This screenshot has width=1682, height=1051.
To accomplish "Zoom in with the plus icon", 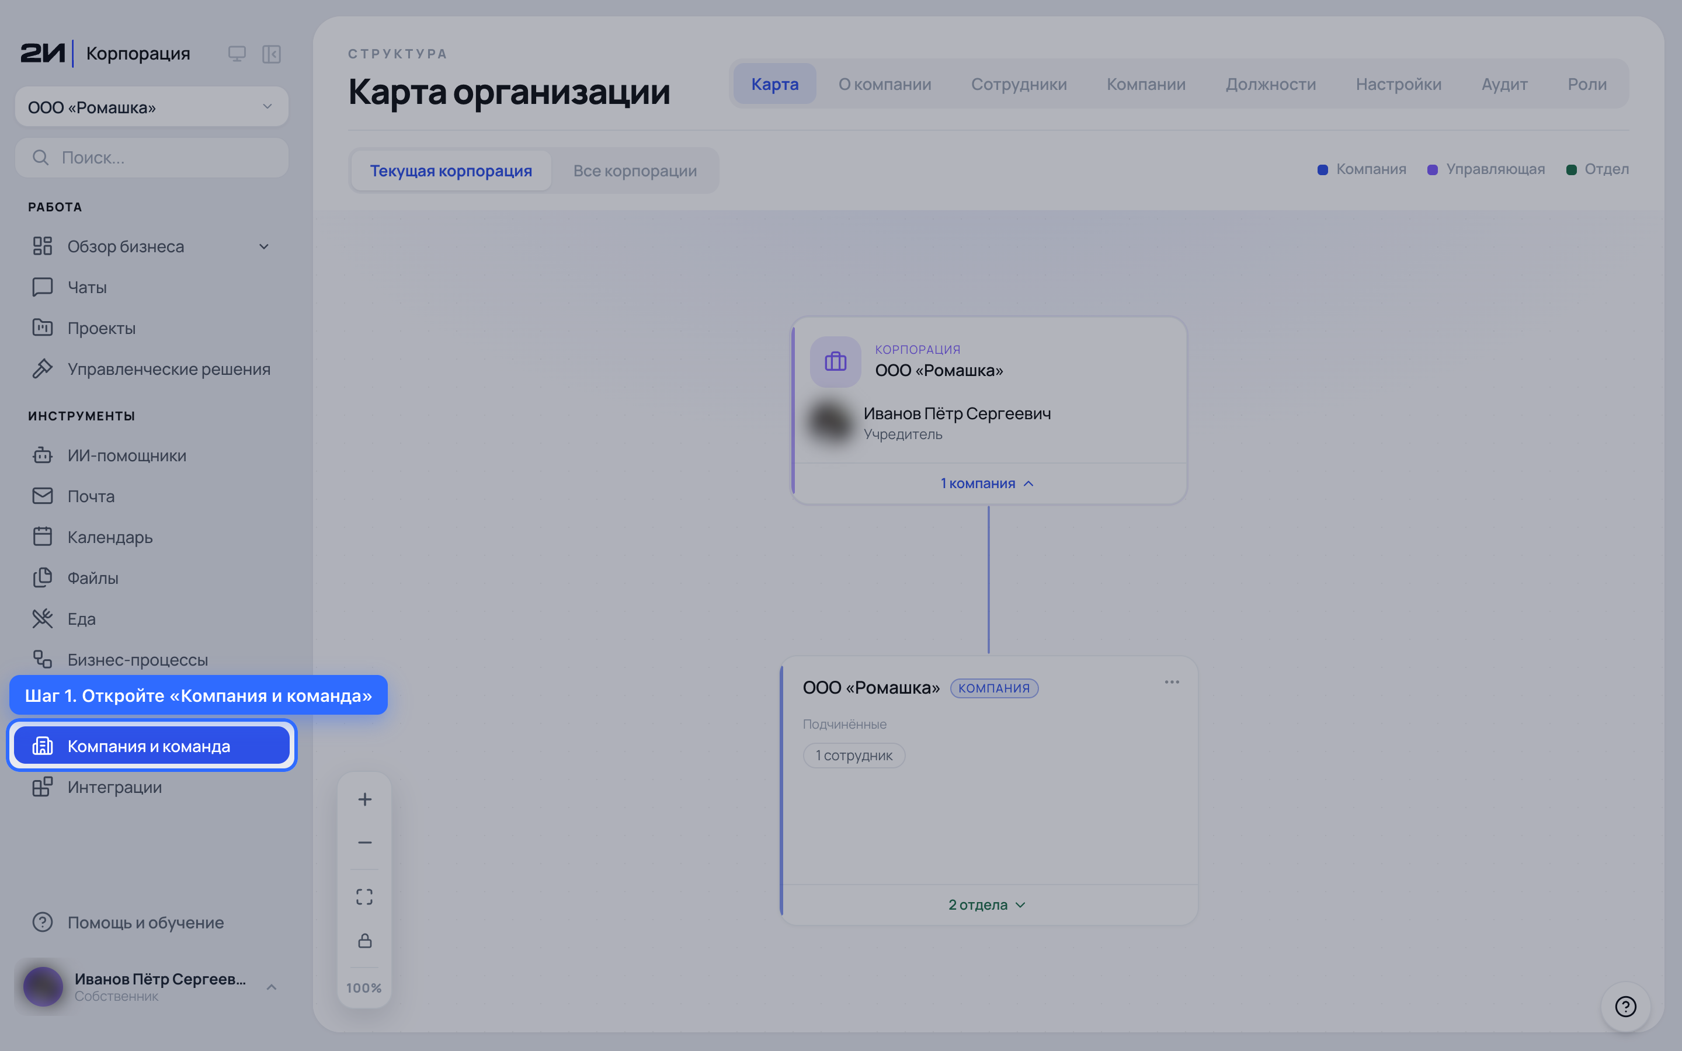I will 364,799.
